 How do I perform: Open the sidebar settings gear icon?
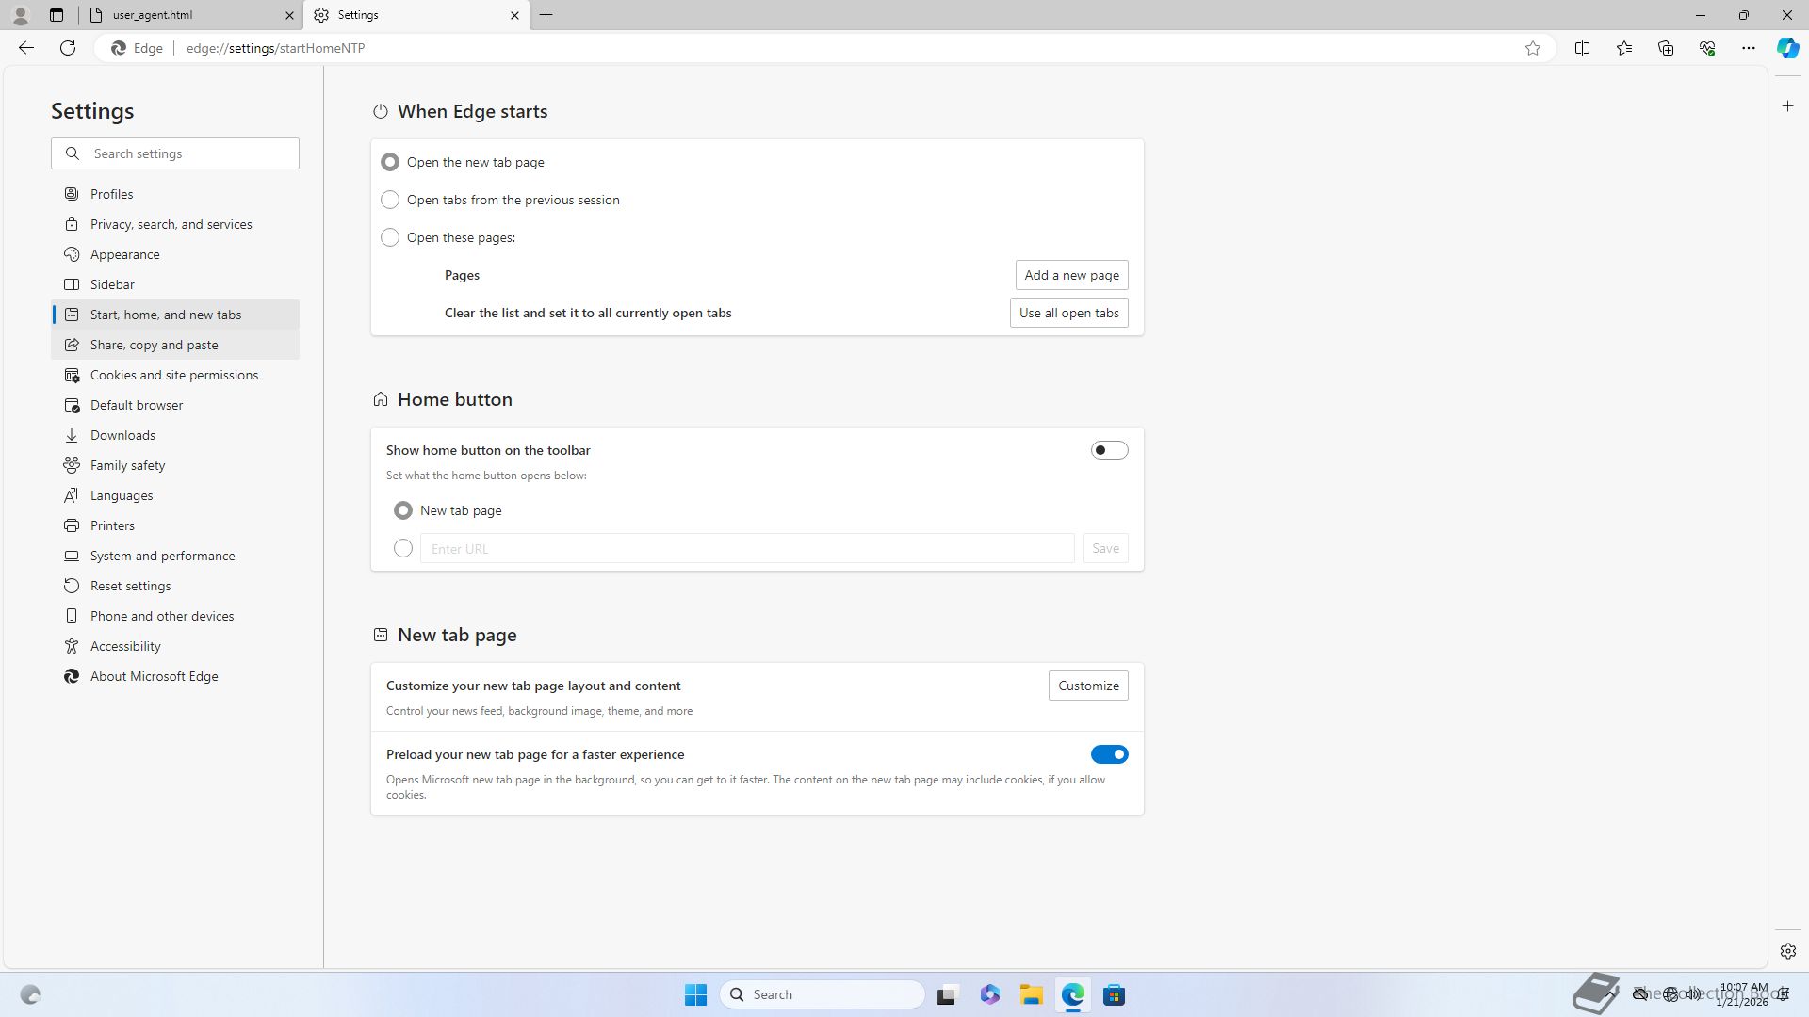tap(1787, 951)
